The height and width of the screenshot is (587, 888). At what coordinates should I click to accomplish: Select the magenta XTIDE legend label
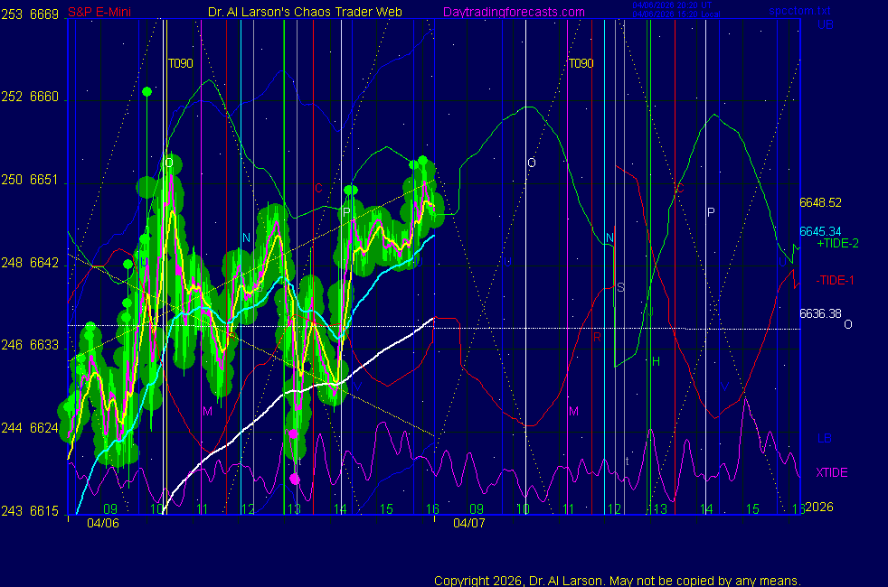pyautogui.click(x=832, y=472)
